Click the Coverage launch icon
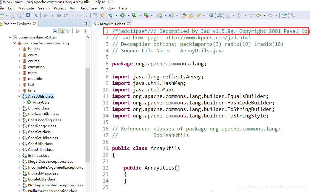 point(134,15)
